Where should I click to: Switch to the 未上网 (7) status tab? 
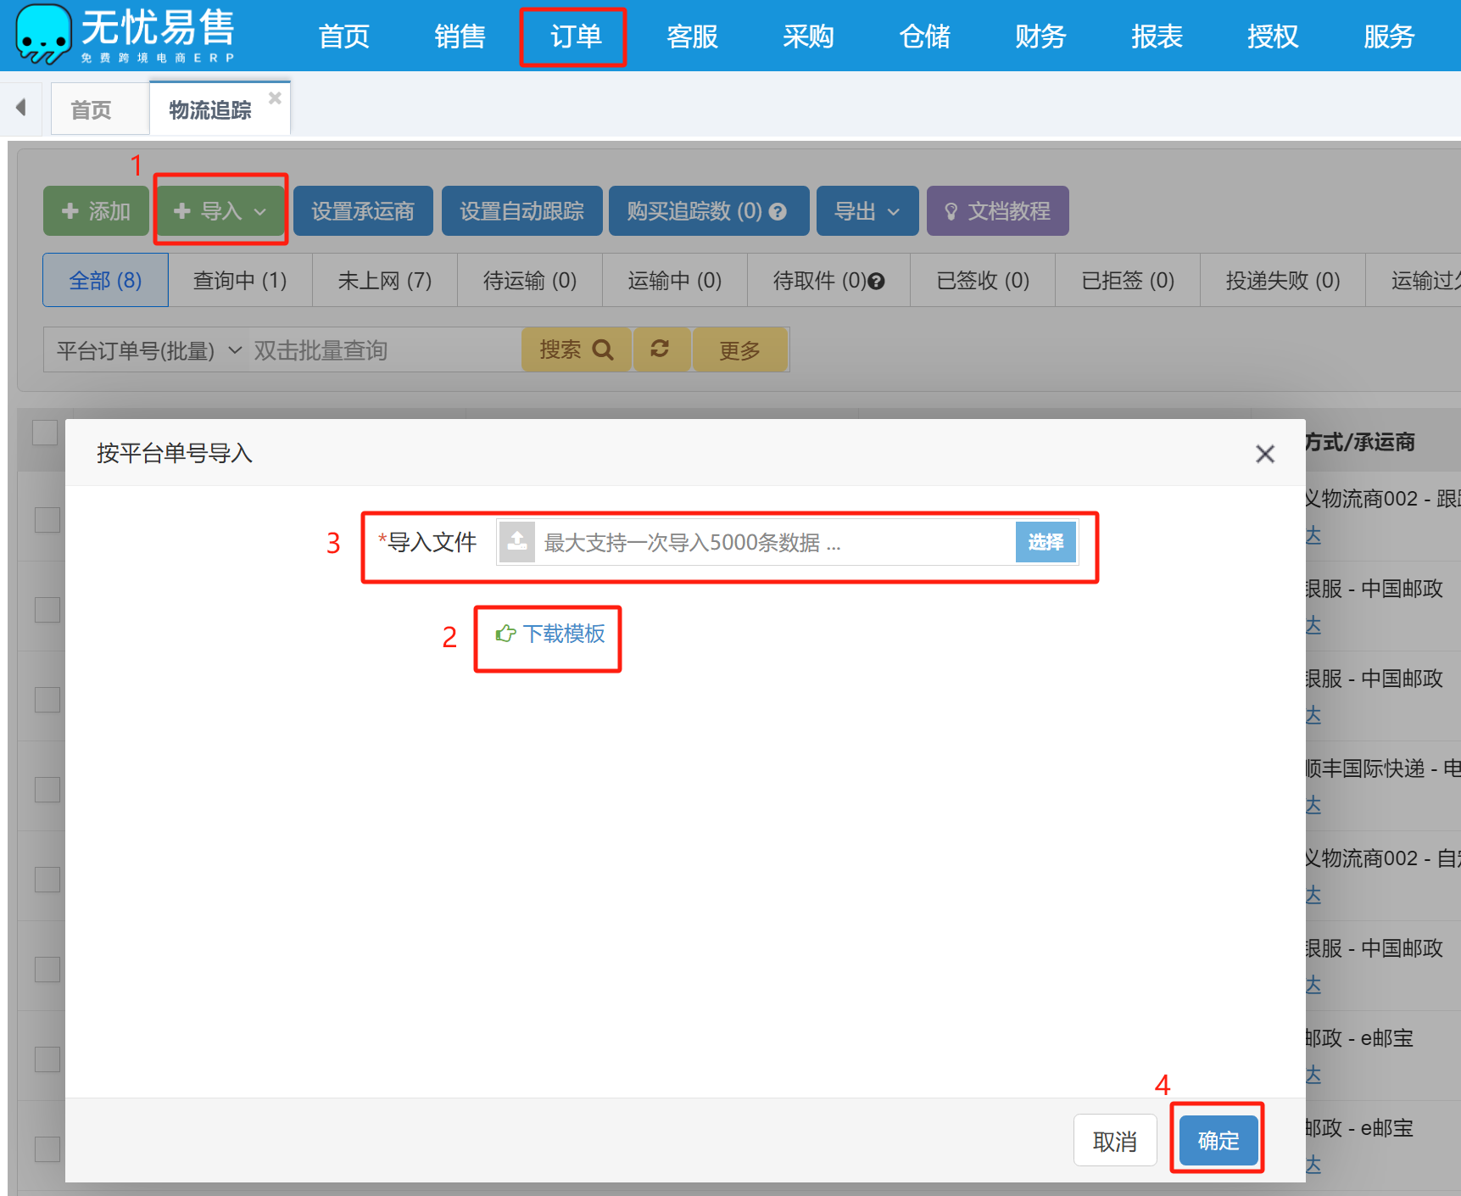click(x=384, y=281)
